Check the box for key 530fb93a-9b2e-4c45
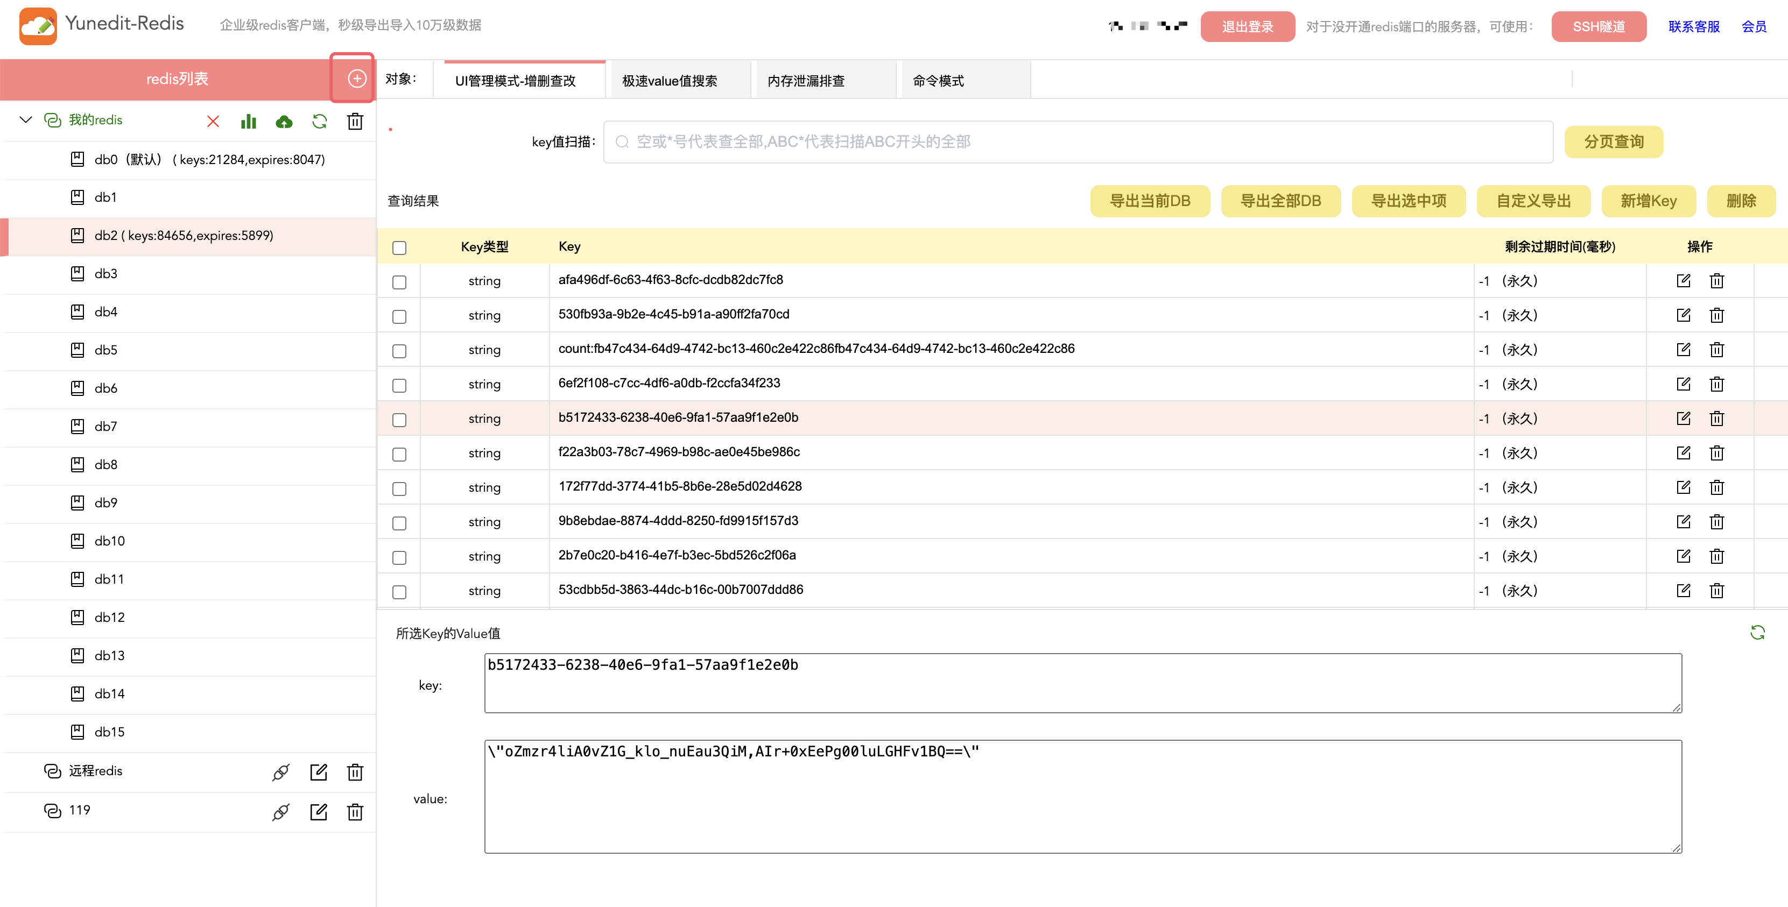The height and width of the screenshot is (907, 1788). [x=399, y=316]
